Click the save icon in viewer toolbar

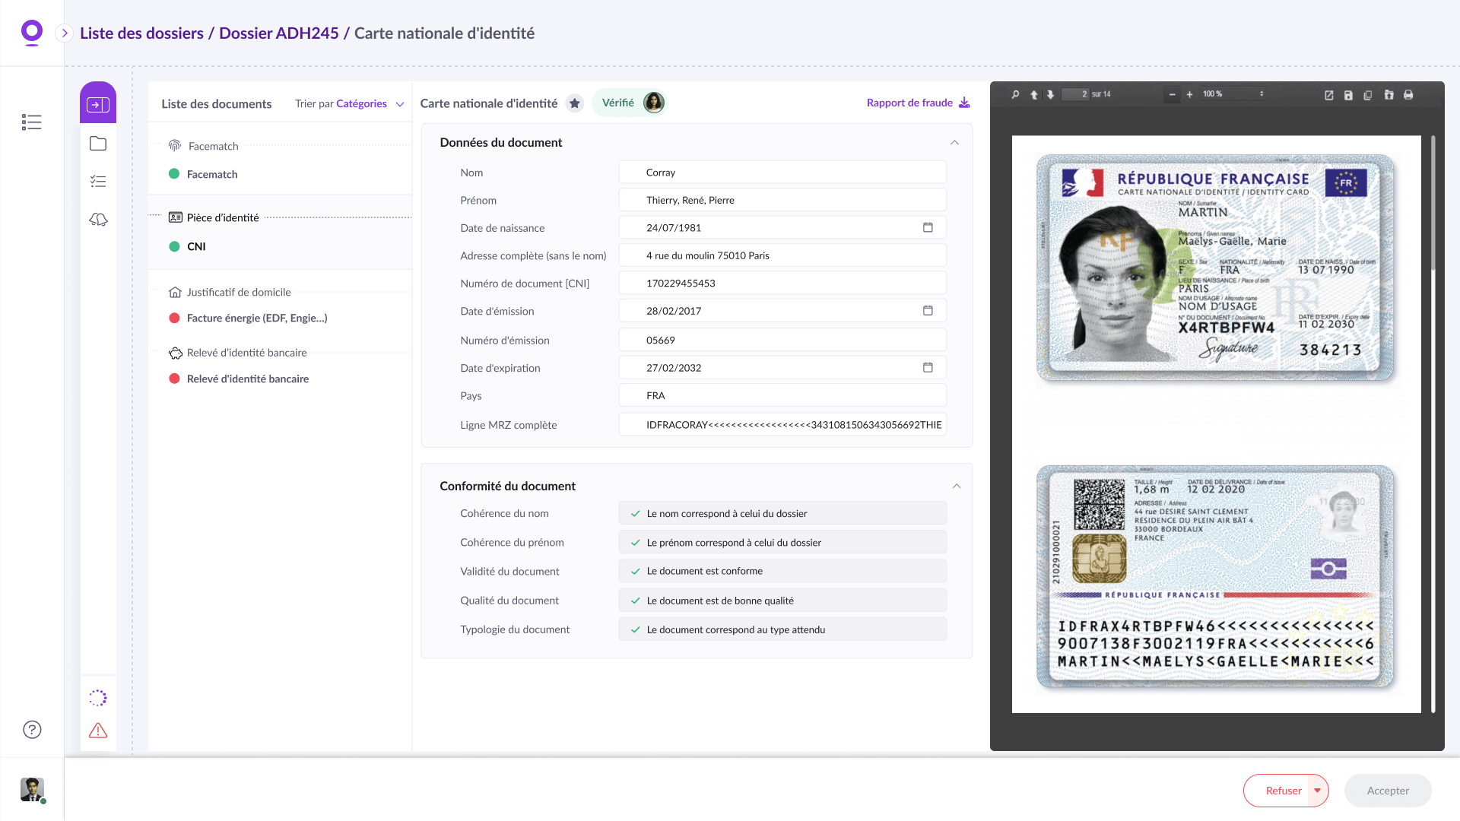point(1348,95)
